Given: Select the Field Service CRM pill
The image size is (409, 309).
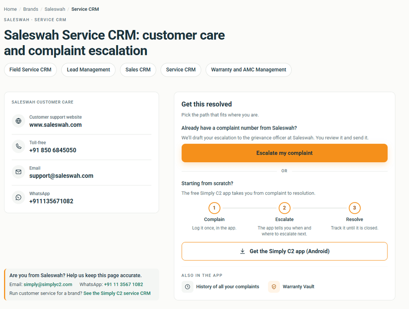Looking at the screenshot, I should pyautogui.click(x=30, y=70).
